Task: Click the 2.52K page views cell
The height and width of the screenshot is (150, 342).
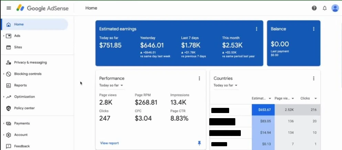Action: 286,110
